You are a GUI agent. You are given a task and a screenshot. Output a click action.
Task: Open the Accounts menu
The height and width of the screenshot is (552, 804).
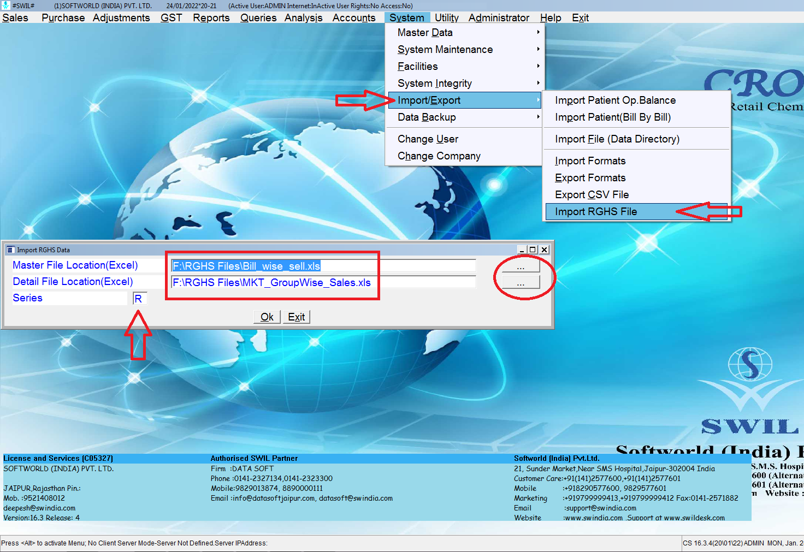(354, 17)
